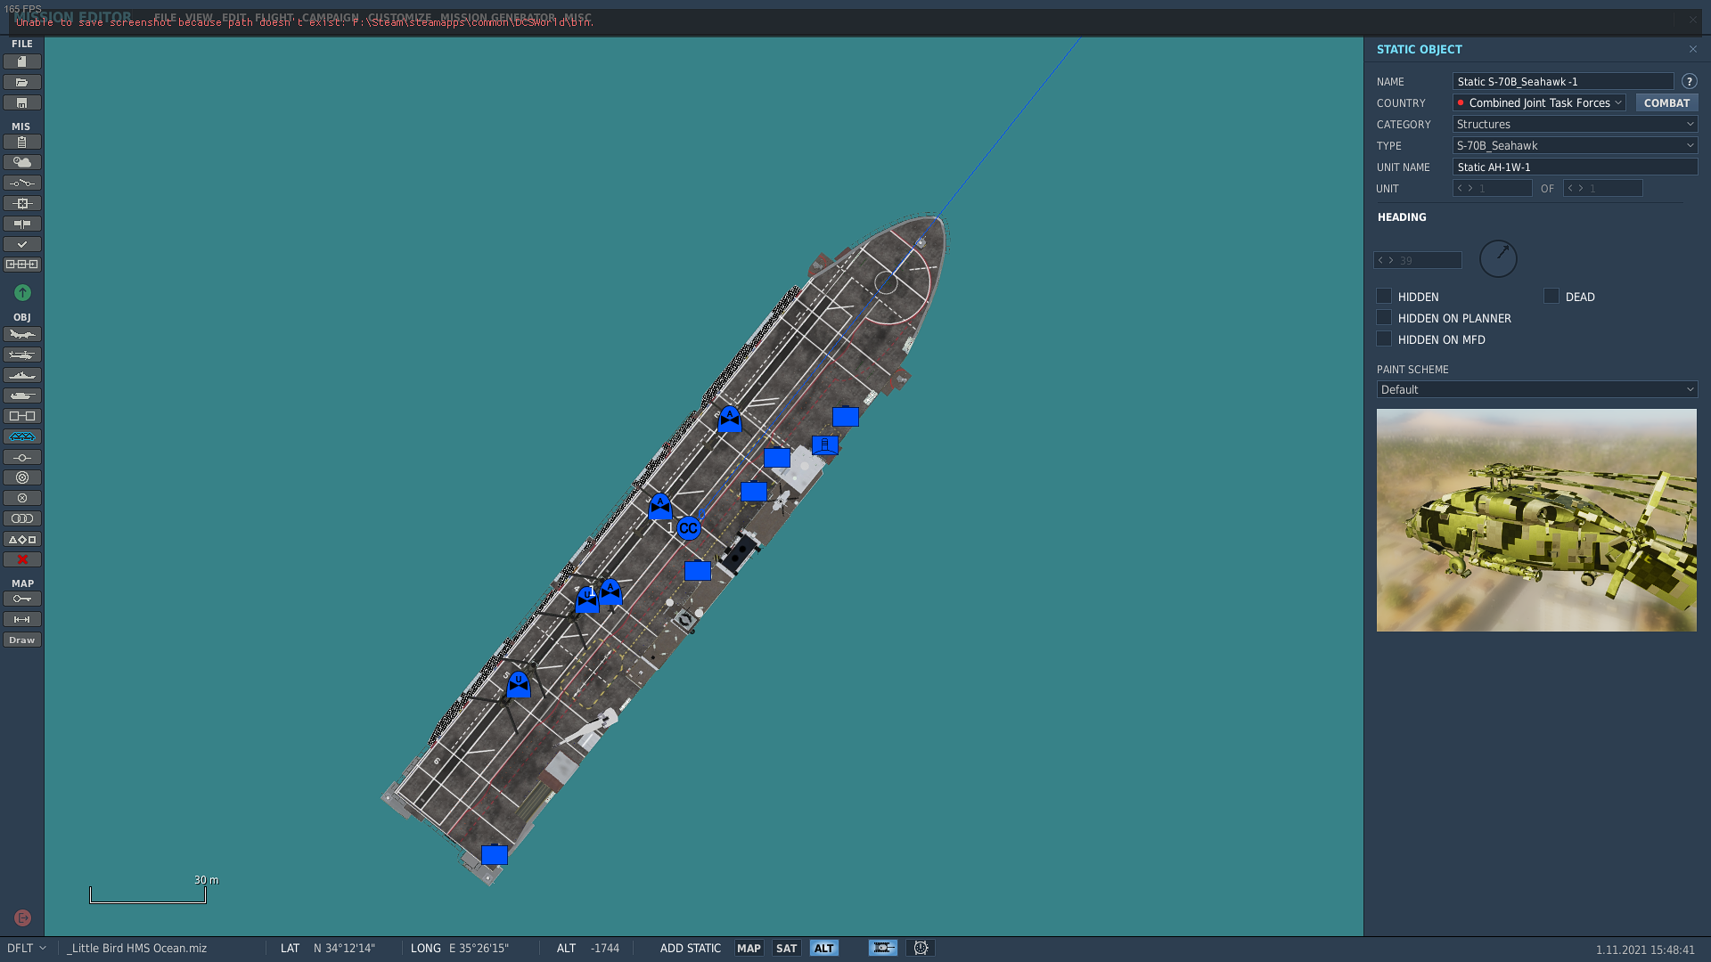Viewport: 1711px width, 962px height.
Task: Open the FILE menu
Action: pos(165,18)
